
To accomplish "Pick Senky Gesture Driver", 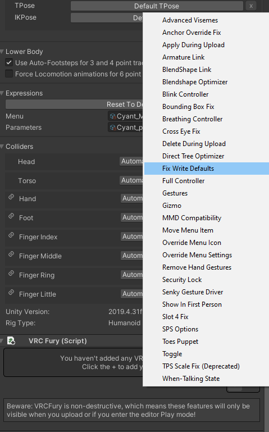I will tap(207, 292).
